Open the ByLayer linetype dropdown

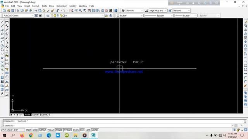pyautogui.click(x=159, y=15)
